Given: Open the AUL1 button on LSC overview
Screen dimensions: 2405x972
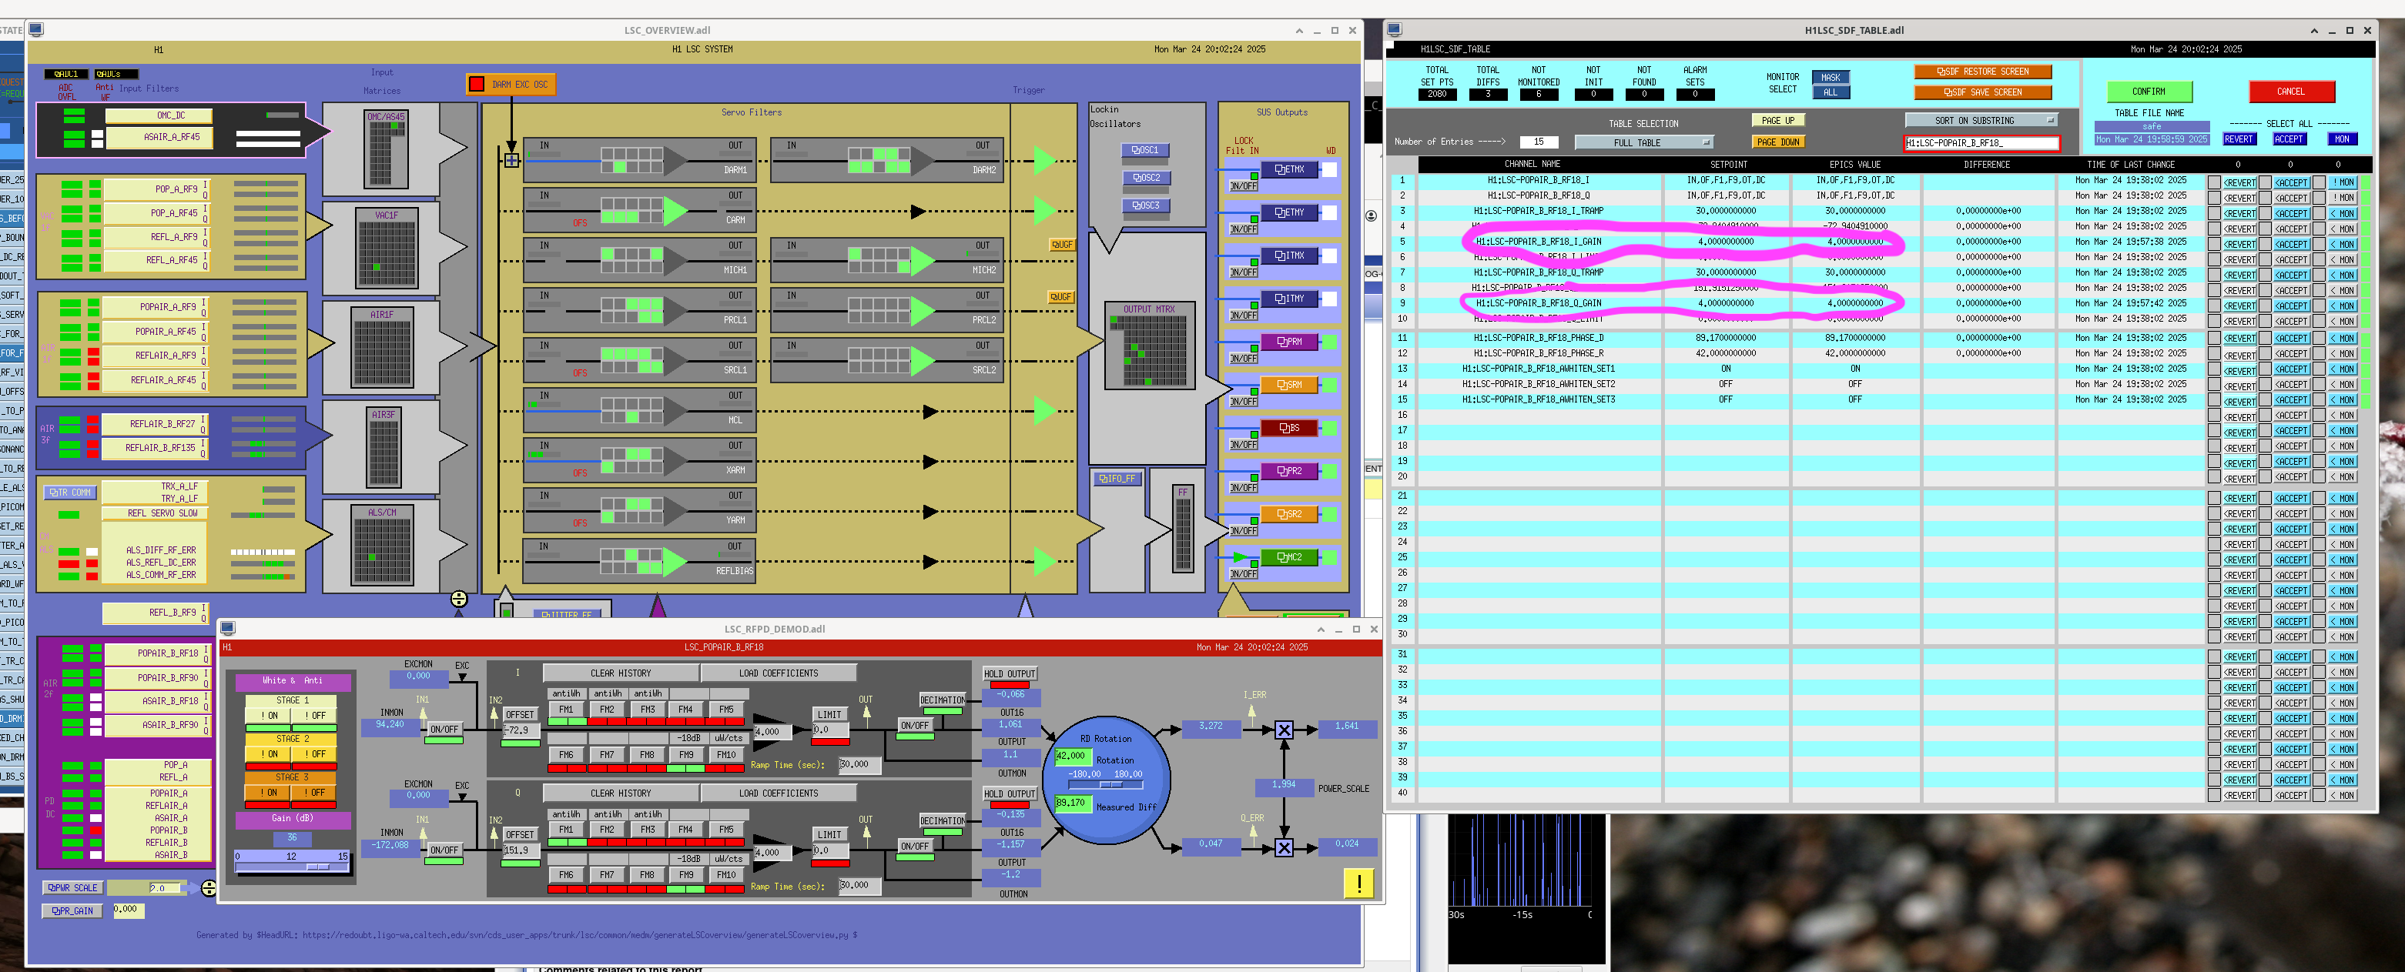Looking at the screenshot, I should click(65, 74).
